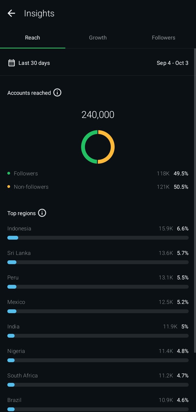
Task: Tap the Nigeria progress bar
Action: tap(98, 360)
